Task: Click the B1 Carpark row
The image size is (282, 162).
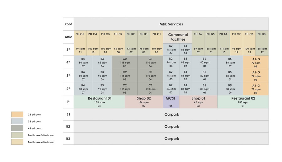Action: coord(171,114)
